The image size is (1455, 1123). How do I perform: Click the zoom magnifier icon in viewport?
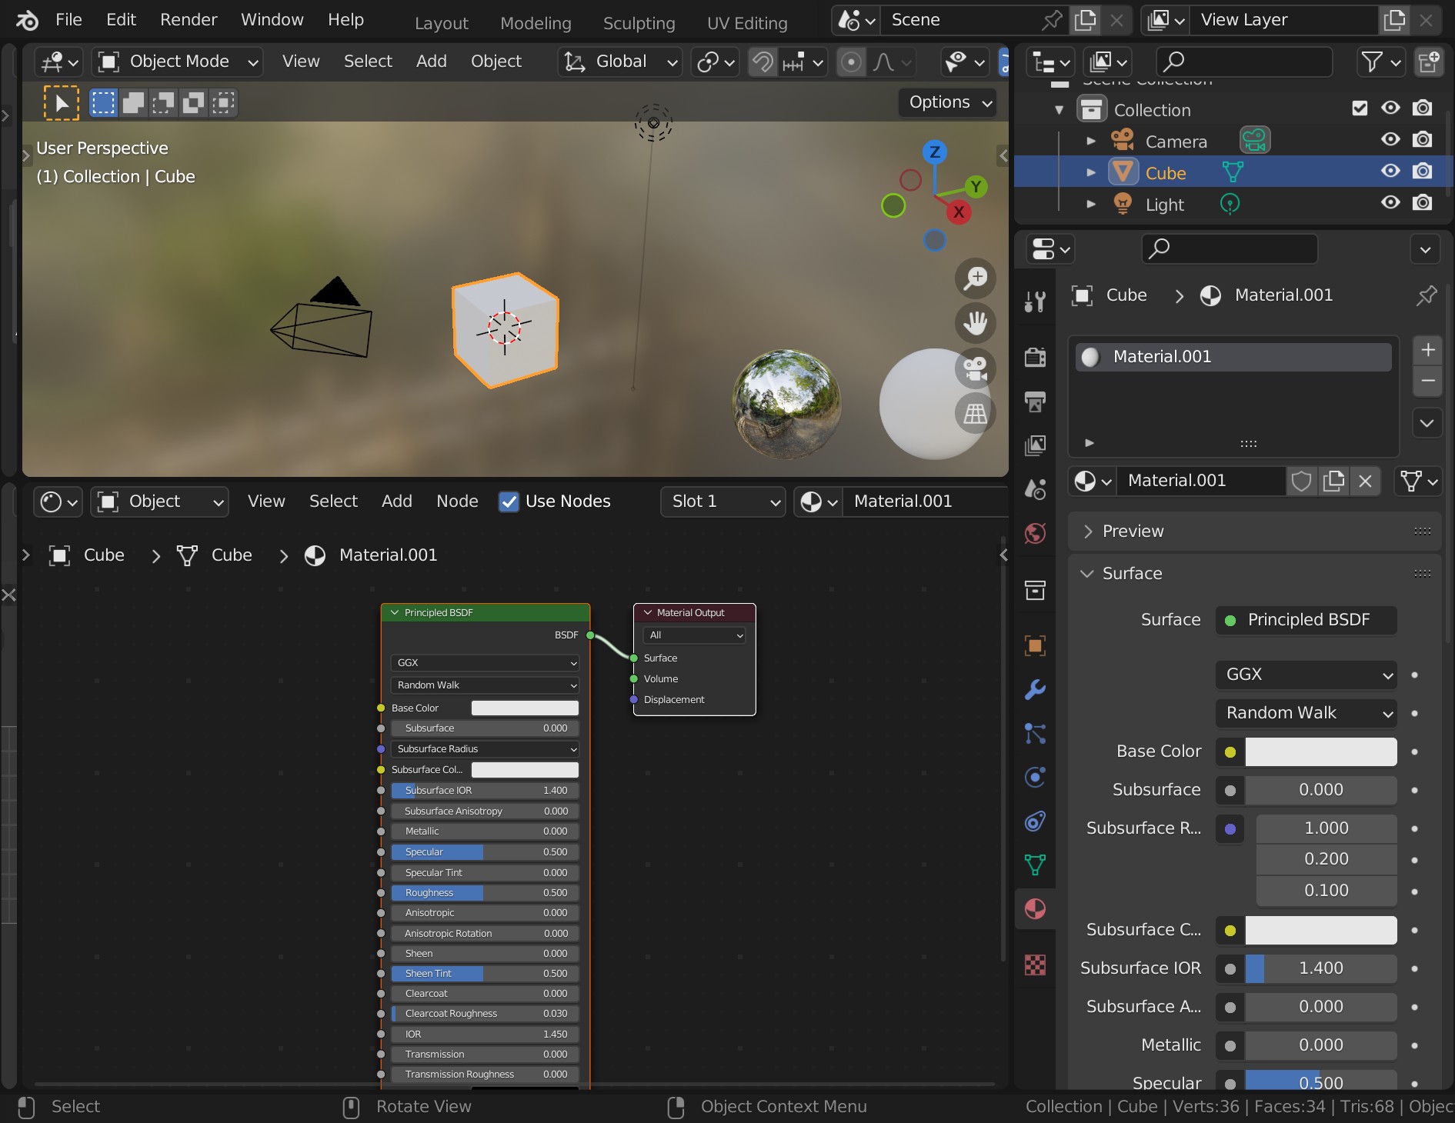[x=975, y=278]
